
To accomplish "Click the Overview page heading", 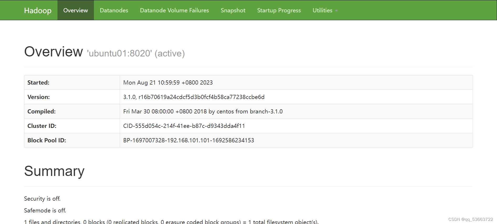I will click(54, 51).
